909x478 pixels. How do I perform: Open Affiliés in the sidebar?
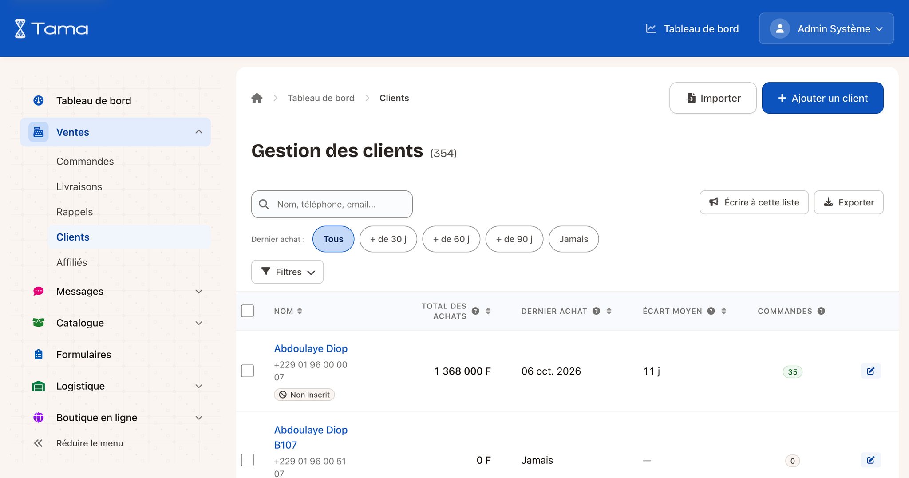click(x=71, y=262)
